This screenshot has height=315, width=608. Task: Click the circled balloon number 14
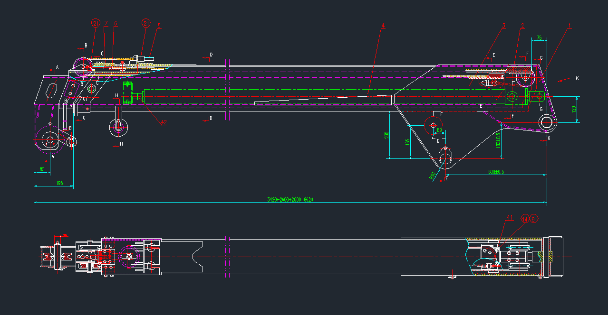[525, 219]
